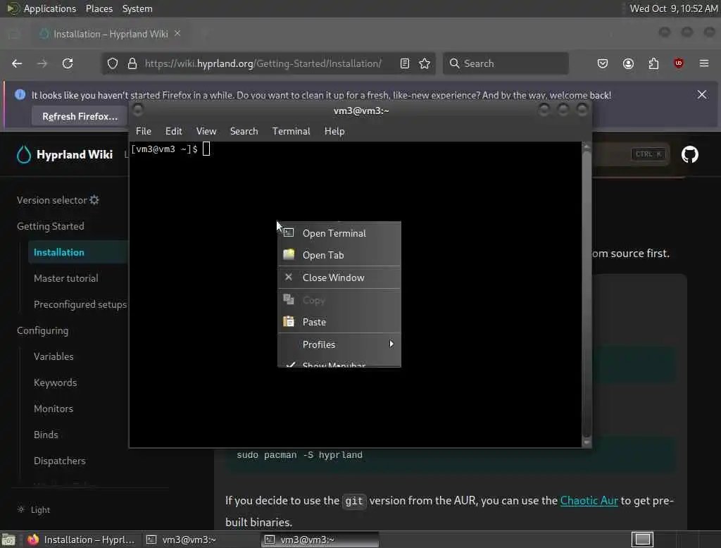
Task: Click the workspace switcher in bottom panel
Action: (642, 540)
